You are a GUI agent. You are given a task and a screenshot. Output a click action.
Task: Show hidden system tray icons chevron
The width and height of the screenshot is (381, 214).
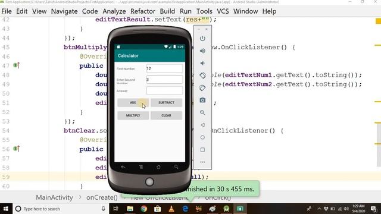coord(319,209)
